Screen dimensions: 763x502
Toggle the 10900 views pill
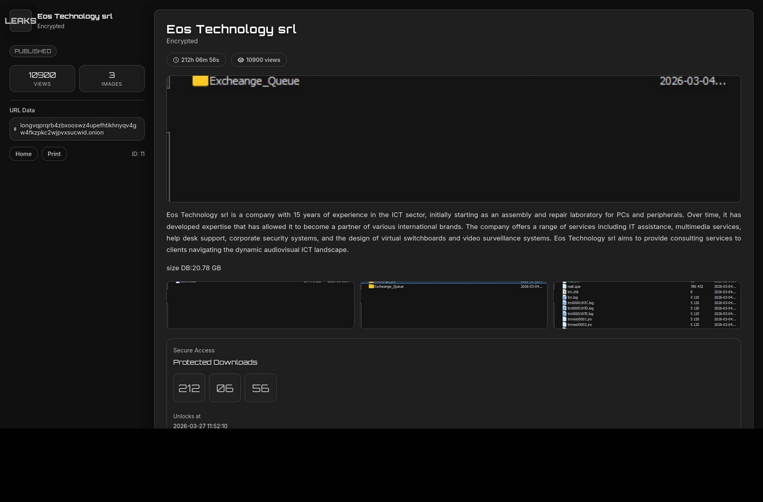coord(259,60)
